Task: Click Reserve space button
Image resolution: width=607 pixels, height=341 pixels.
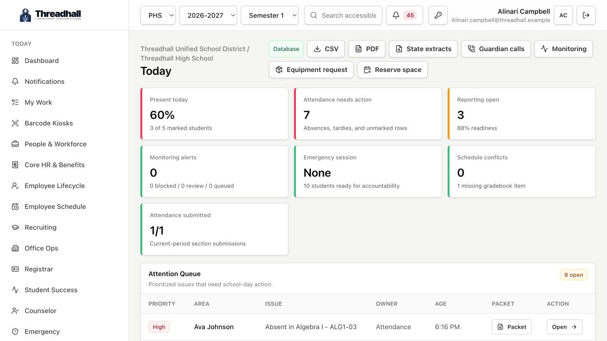Action: point(393,70)
